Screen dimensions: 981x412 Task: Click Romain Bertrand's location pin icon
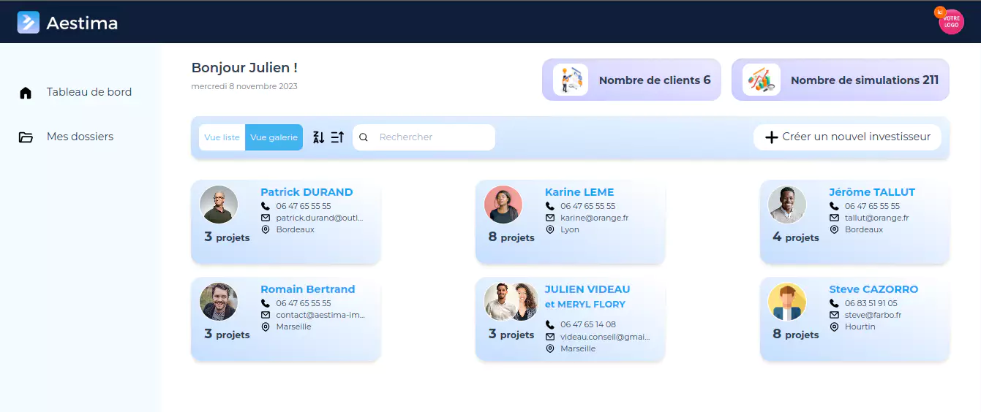tap(266, 327)
